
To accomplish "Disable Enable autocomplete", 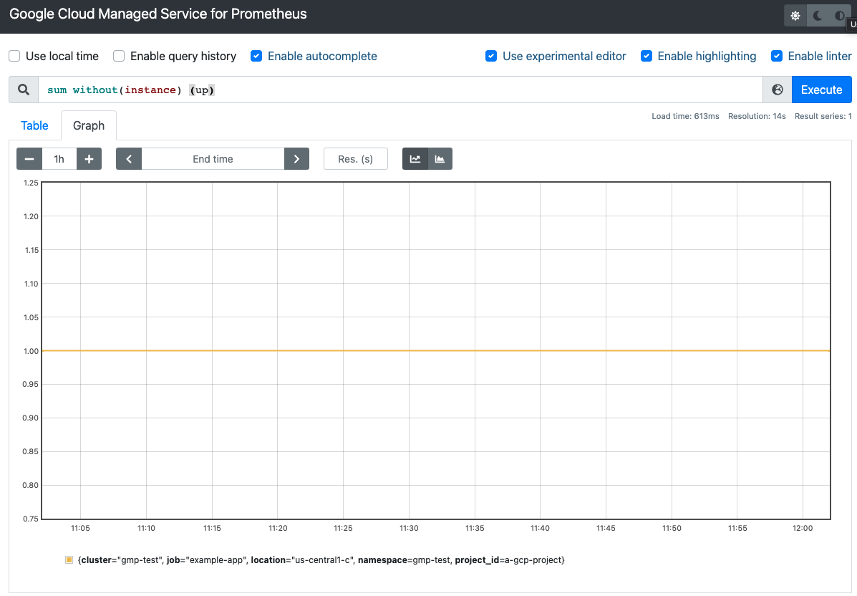I will click(x=256, y=56).
